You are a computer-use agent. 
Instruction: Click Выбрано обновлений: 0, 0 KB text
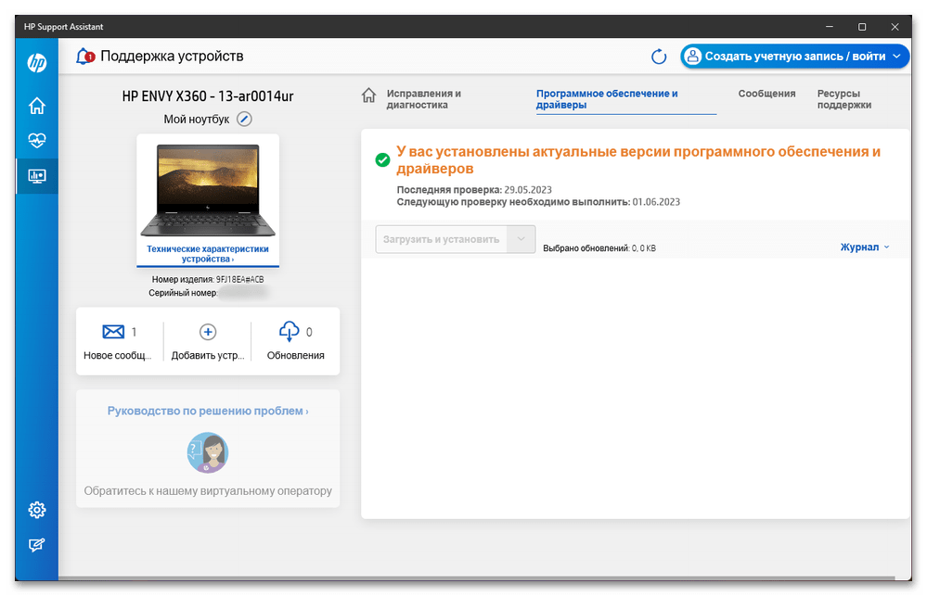599,248
